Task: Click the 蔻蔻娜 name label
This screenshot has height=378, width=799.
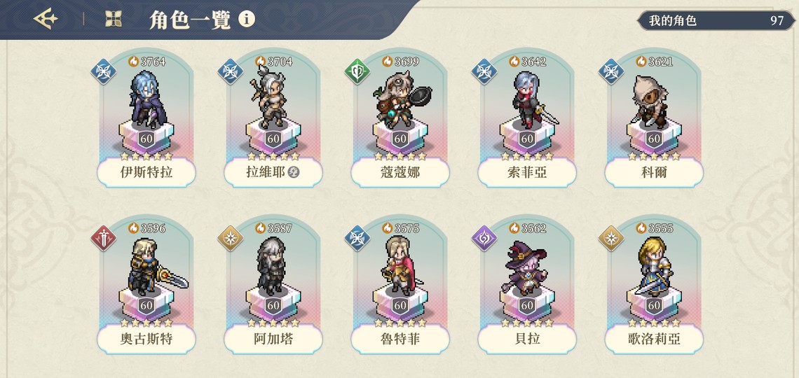Action: pos(400,172)
